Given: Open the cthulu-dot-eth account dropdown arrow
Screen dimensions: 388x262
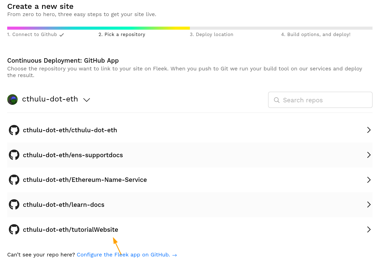Looking at the screenshot, I should click(87, 100).
